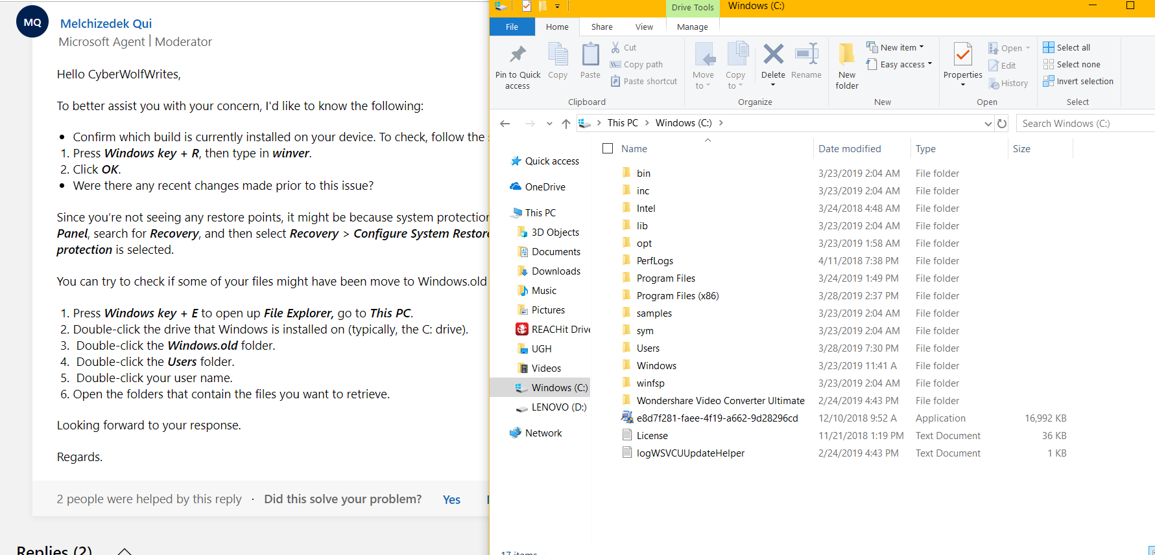This screenshot has height=555, width=1155.
Task: Click the Rename icon
Action: [x=807, y=54]
